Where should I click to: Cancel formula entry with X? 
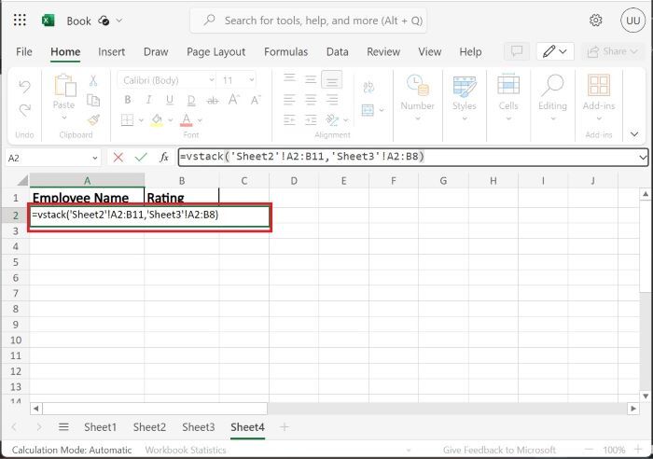[x=118, y=158]
